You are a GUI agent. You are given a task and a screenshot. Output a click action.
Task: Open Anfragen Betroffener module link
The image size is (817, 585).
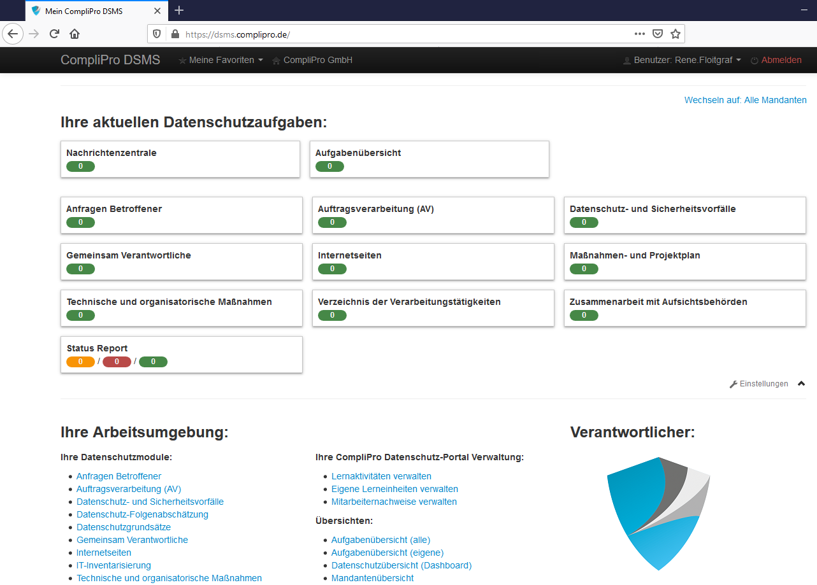tap(119, 476)
